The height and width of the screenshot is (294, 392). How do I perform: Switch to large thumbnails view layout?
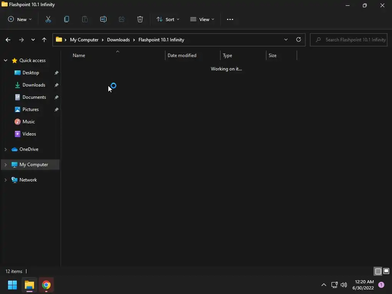[386, 271]
